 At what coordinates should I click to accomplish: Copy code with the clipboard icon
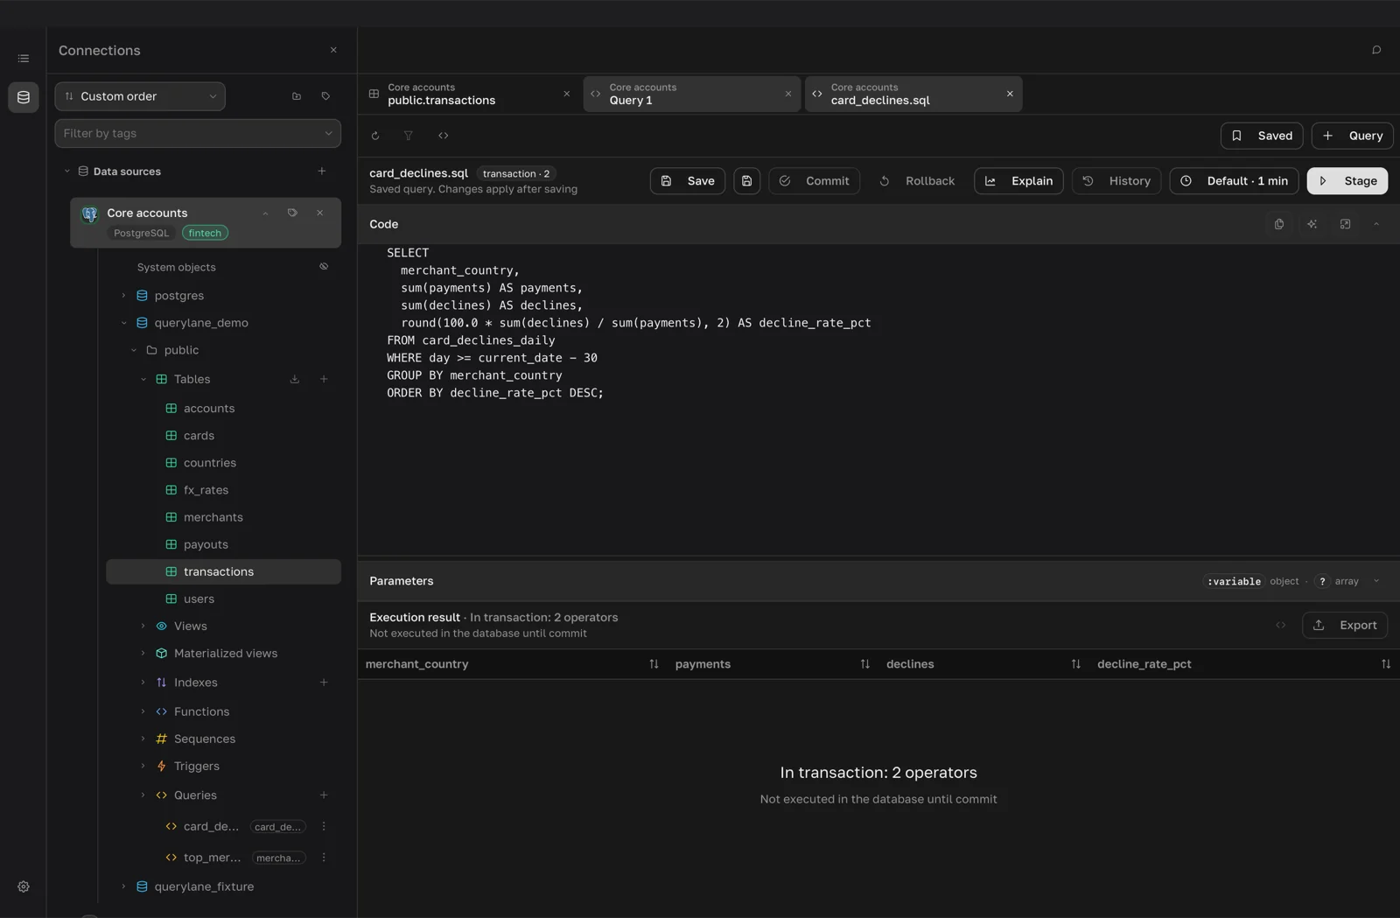coord(1279,225)
